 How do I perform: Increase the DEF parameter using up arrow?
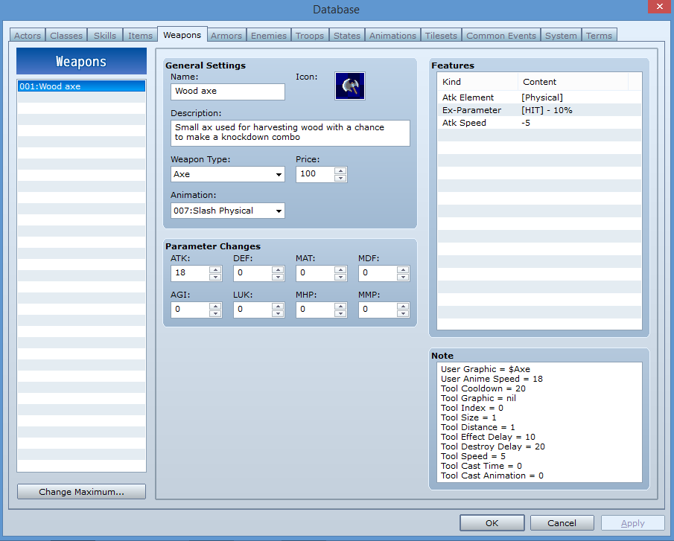[278, 270]
